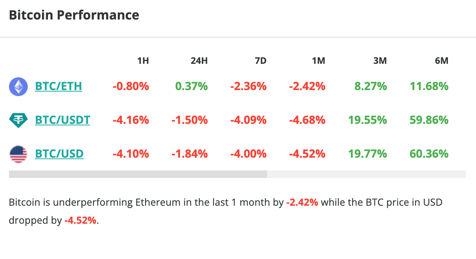Click the 3M column header

pos(380,61)
